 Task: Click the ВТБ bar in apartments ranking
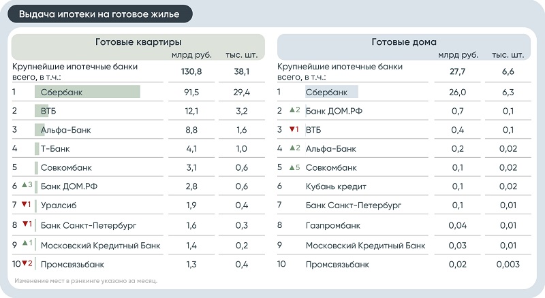42,111
